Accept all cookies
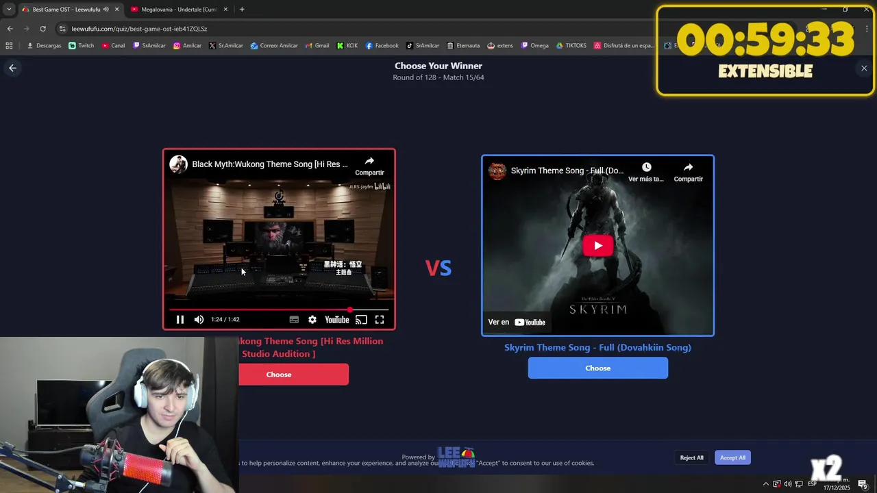This screenshot has width=877, height=493. 732,457
